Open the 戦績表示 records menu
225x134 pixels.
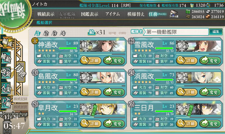46,14
